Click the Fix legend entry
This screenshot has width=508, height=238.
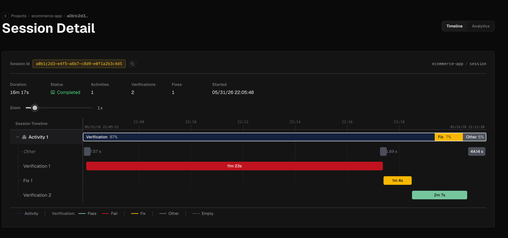[138, 214]
